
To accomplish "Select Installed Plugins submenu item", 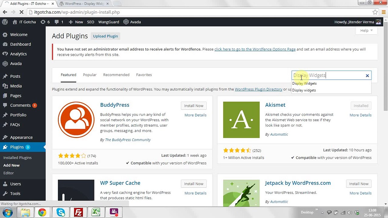I will coord(17,158).
